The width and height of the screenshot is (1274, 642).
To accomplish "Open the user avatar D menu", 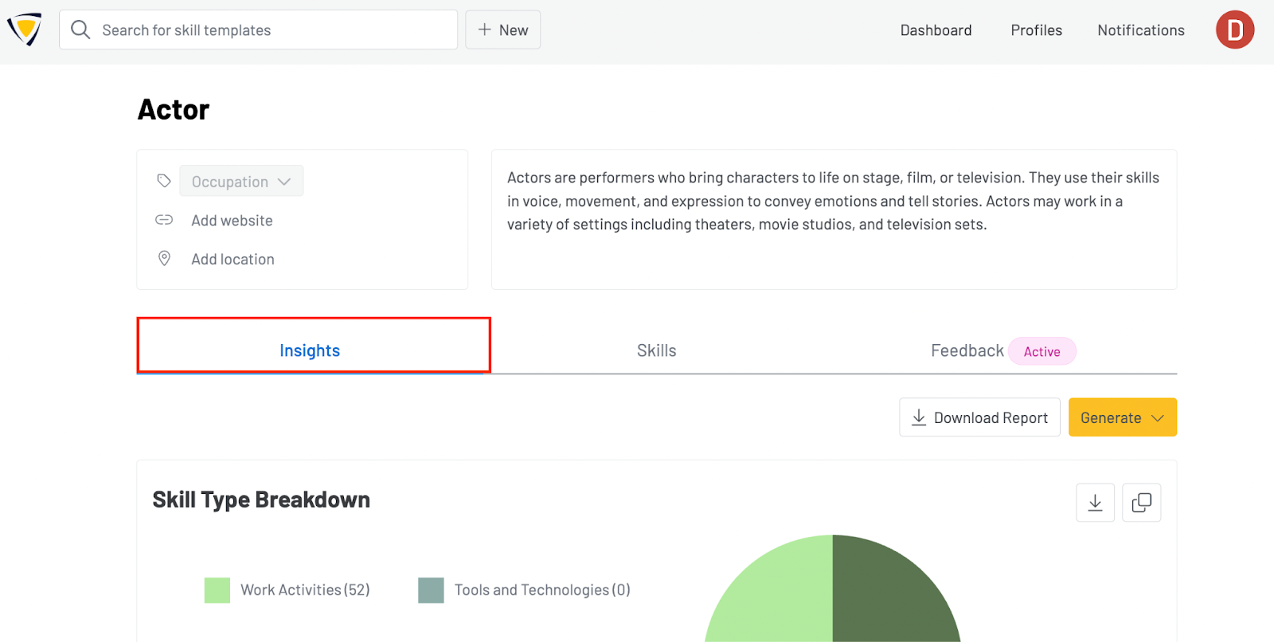I will (x=1234, y=30).
